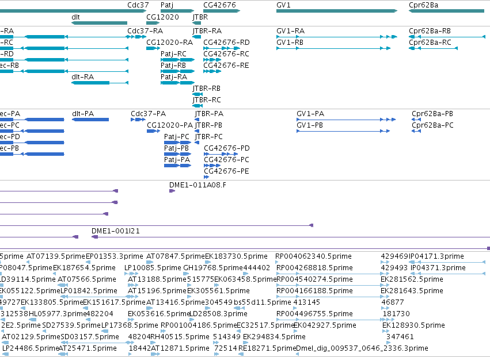Image resolution: width=490 pixels, height=357 pixels.
Task: Select EST RP001004186.5prime
Action: pyautogui.click(x=199, y=325)
